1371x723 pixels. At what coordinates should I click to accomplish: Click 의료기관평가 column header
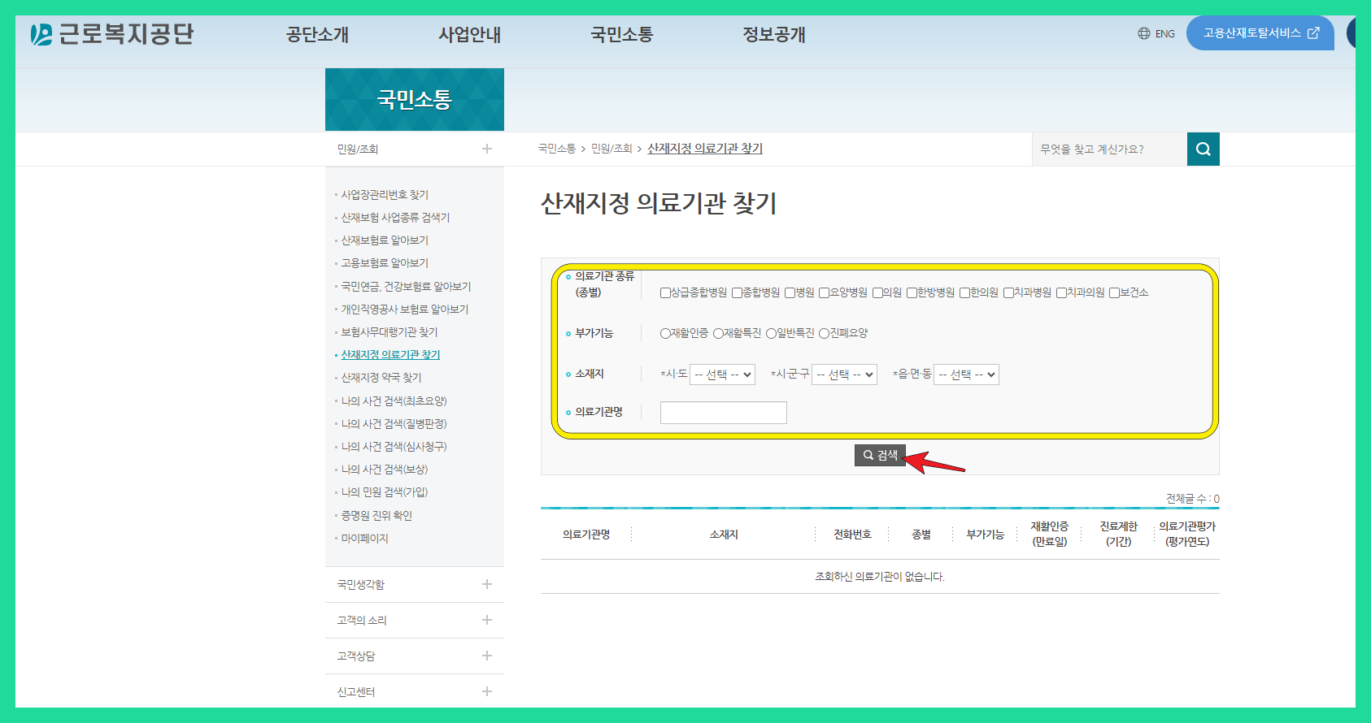1187,534
